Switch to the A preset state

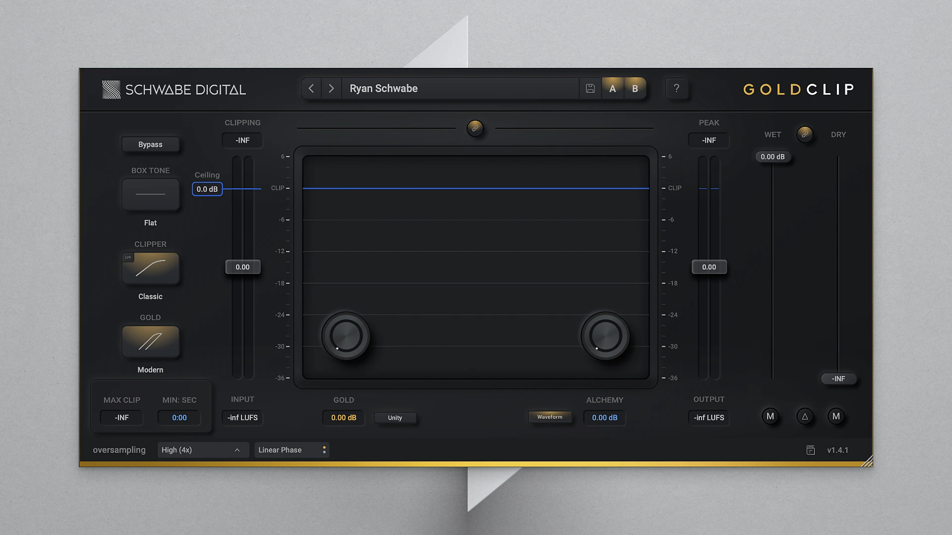tap(612, 89)
